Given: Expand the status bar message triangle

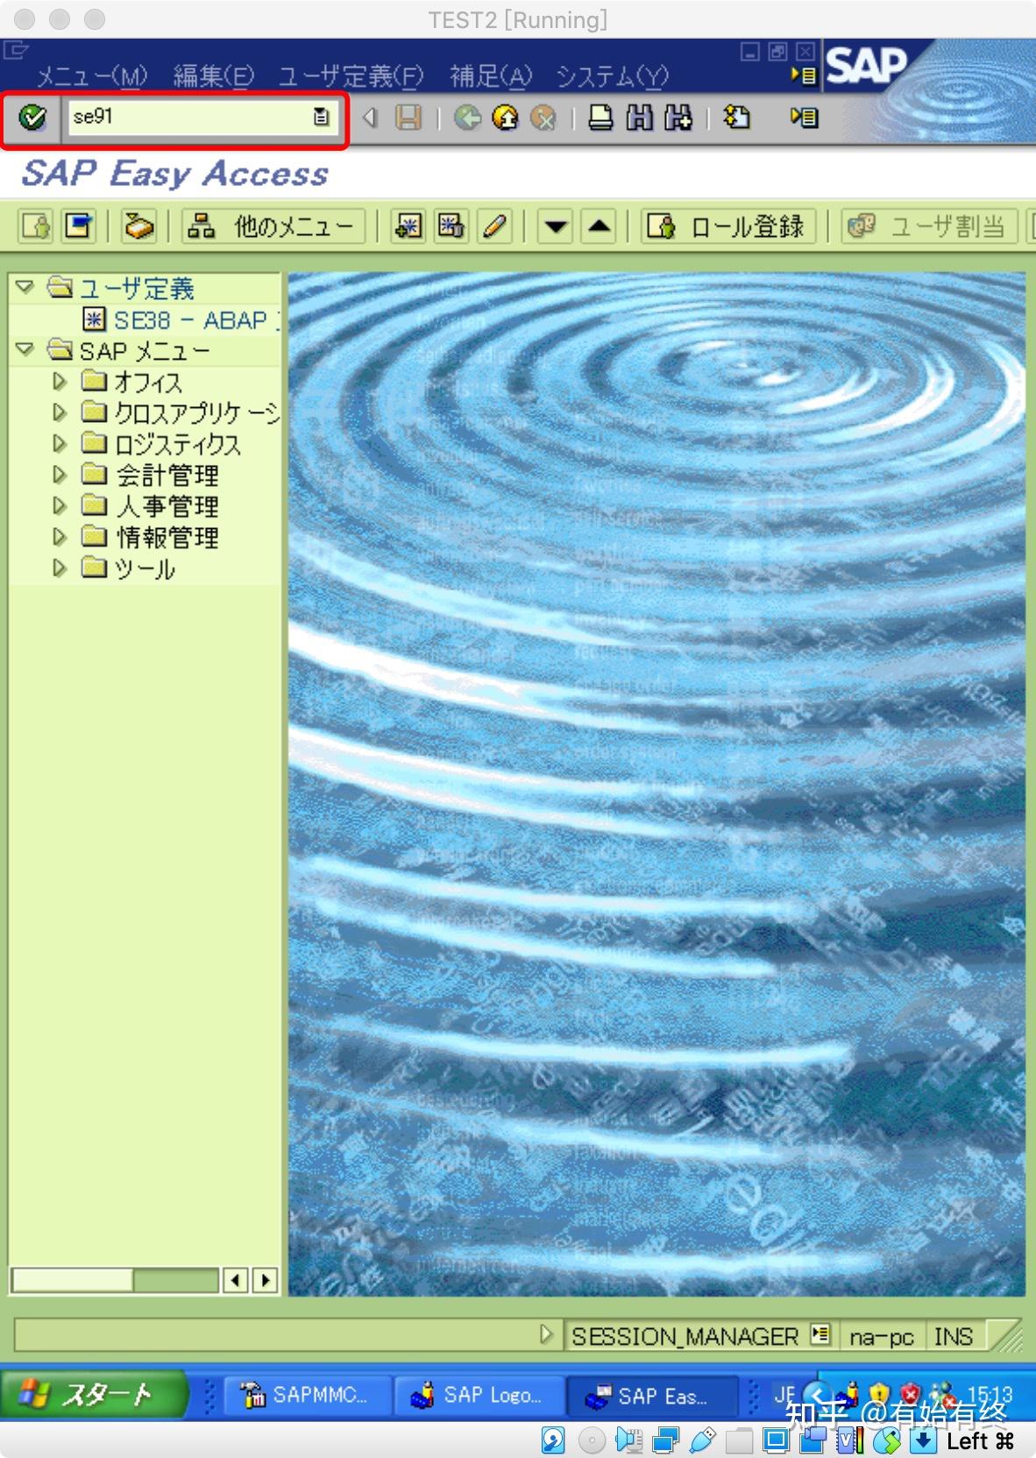Looking at the screenshot, I should pos(547,1335).
